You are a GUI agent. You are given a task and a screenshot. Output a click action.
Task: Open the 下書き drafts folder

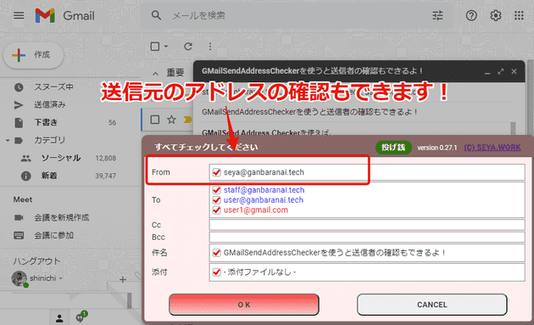(46, 122)
